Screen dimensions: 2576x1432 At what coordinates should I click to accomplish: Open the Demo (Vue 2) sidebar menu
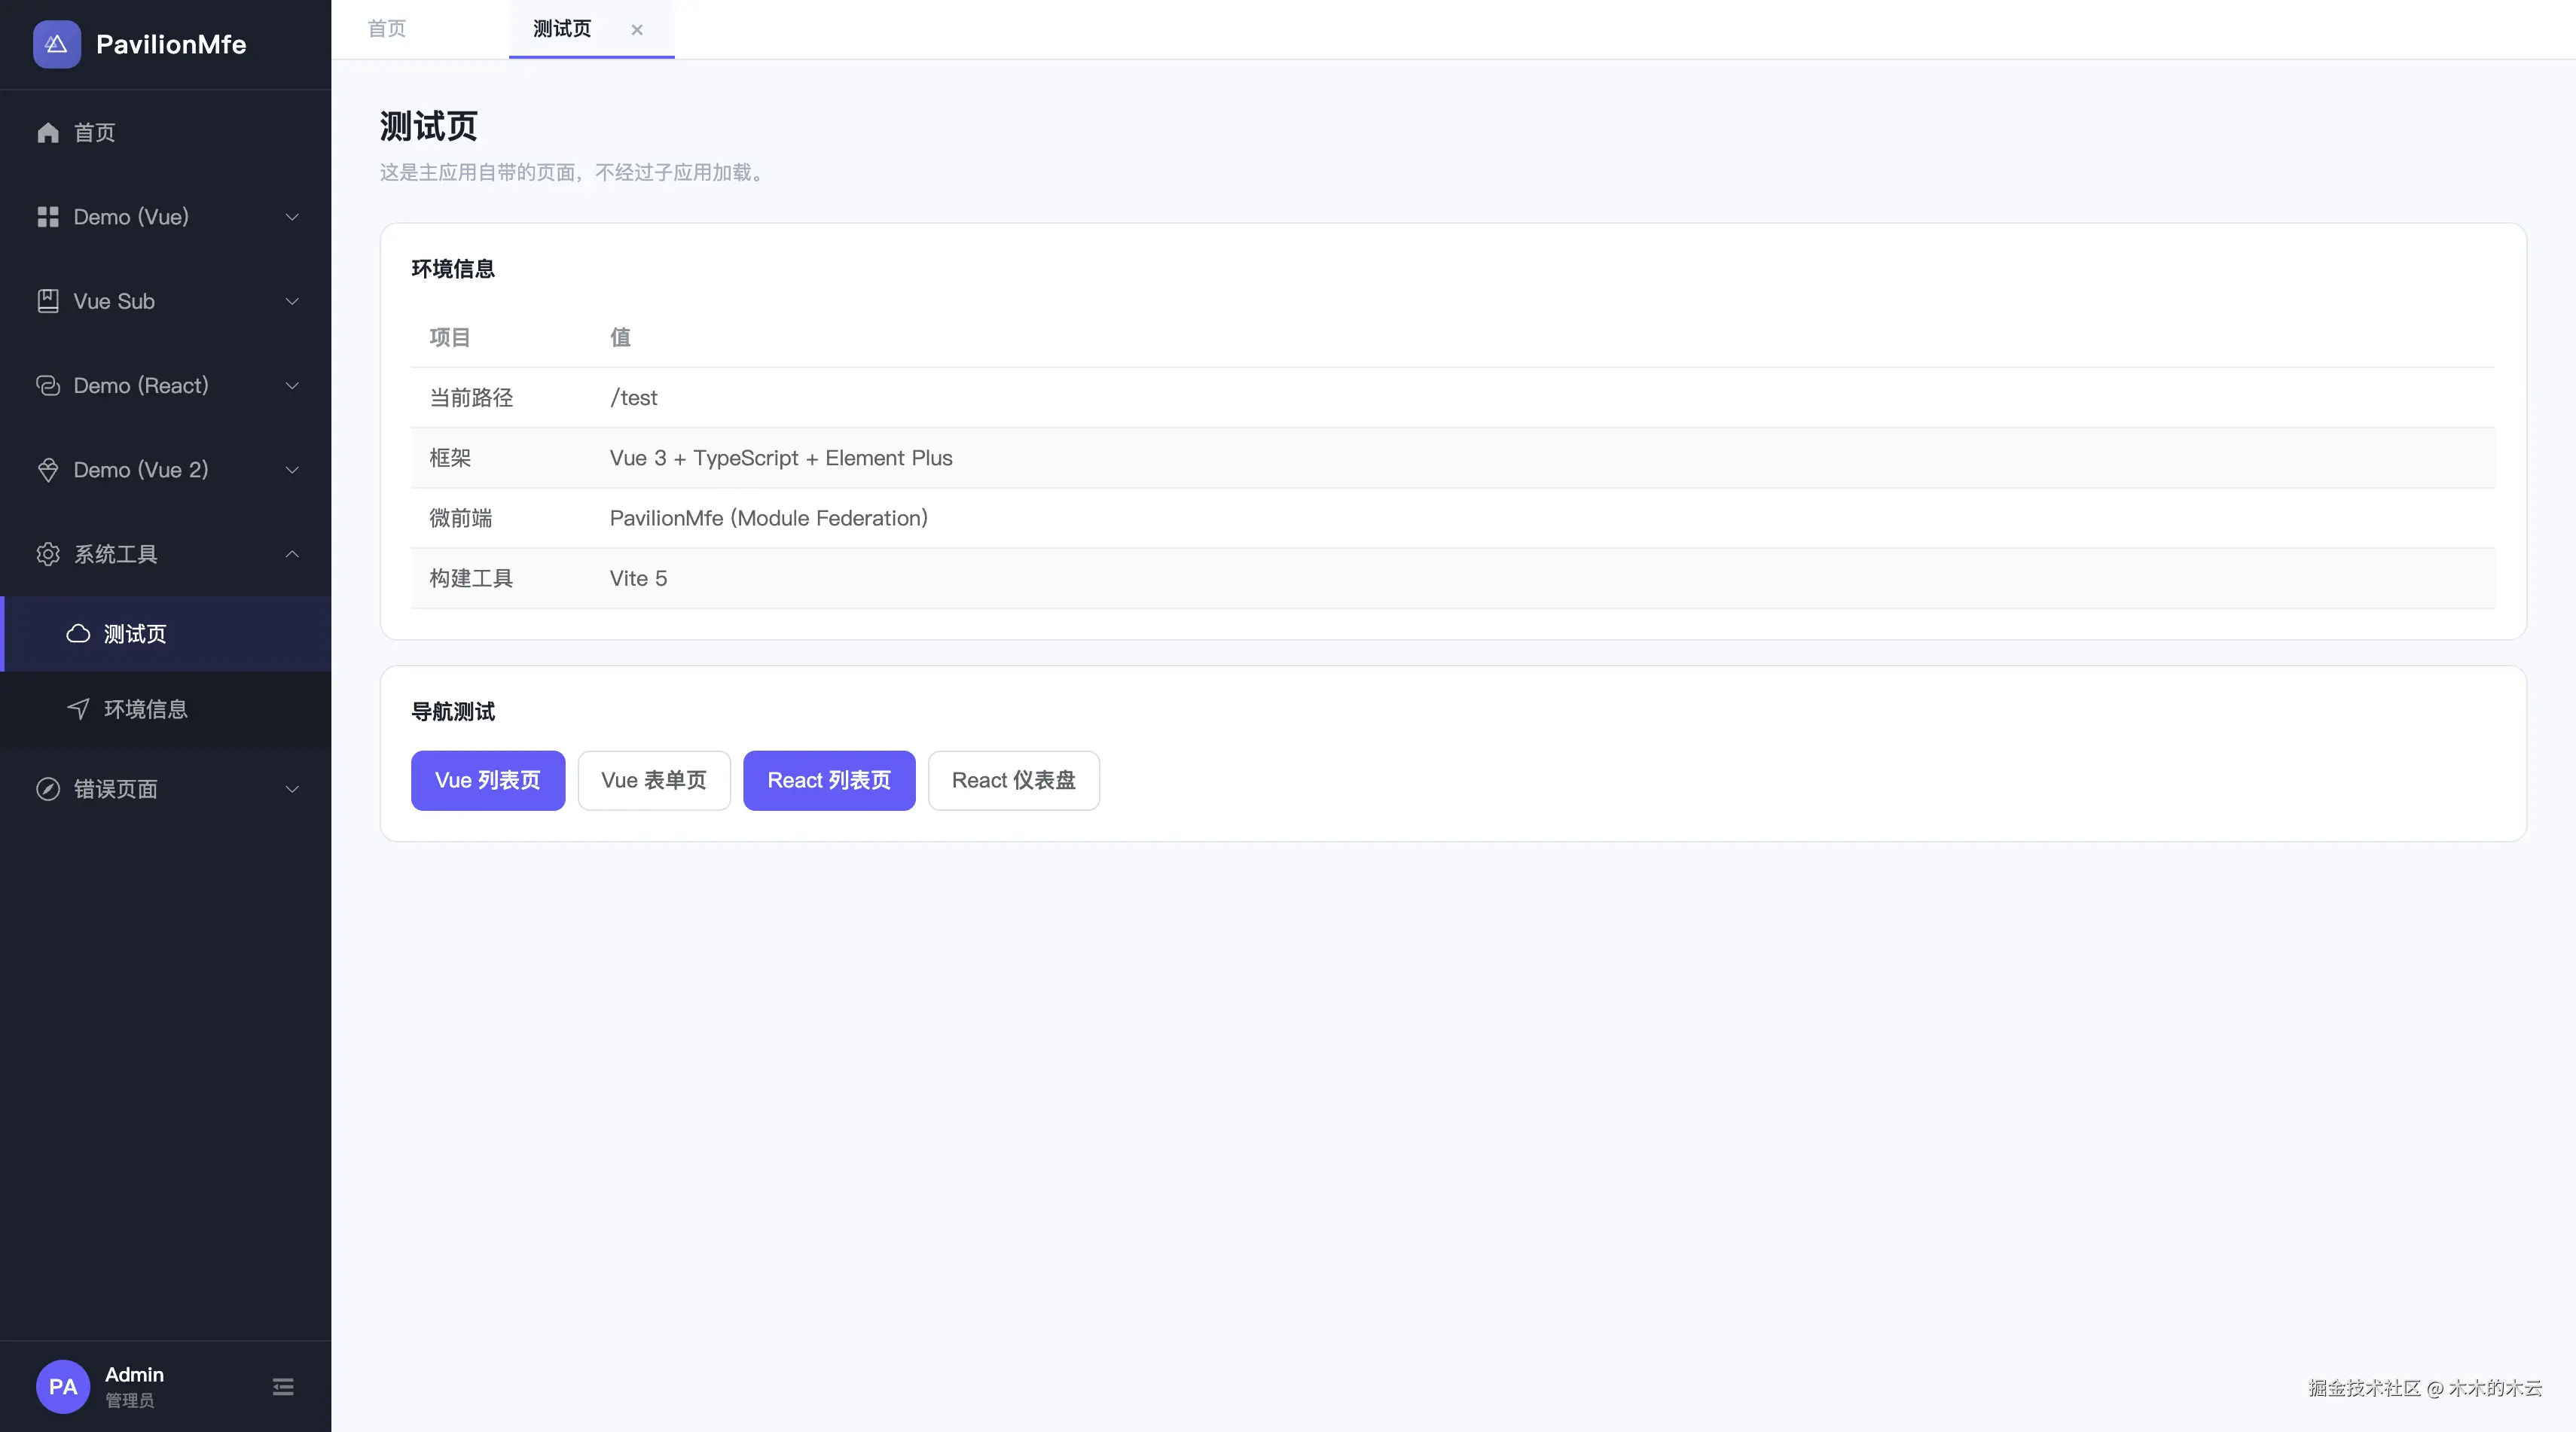coord(166,470)
